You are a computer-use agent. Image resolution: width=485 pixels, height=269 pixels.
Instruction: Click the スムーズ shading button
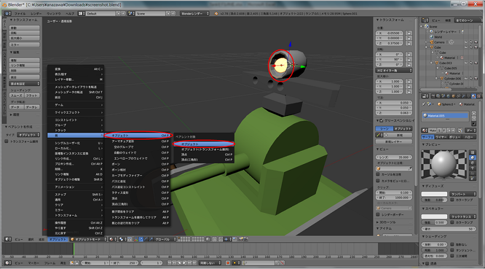tap(17, 95)
